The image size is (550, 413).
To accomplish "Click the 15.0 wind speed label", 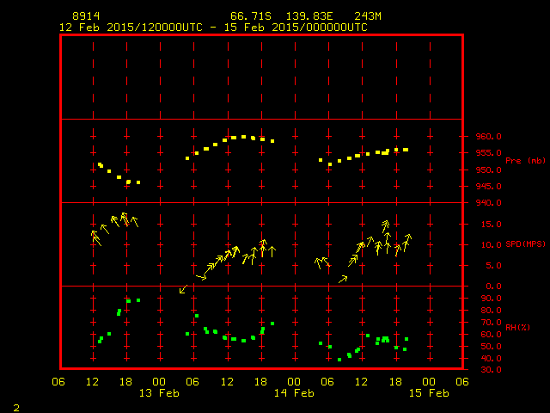I will 492,224.
